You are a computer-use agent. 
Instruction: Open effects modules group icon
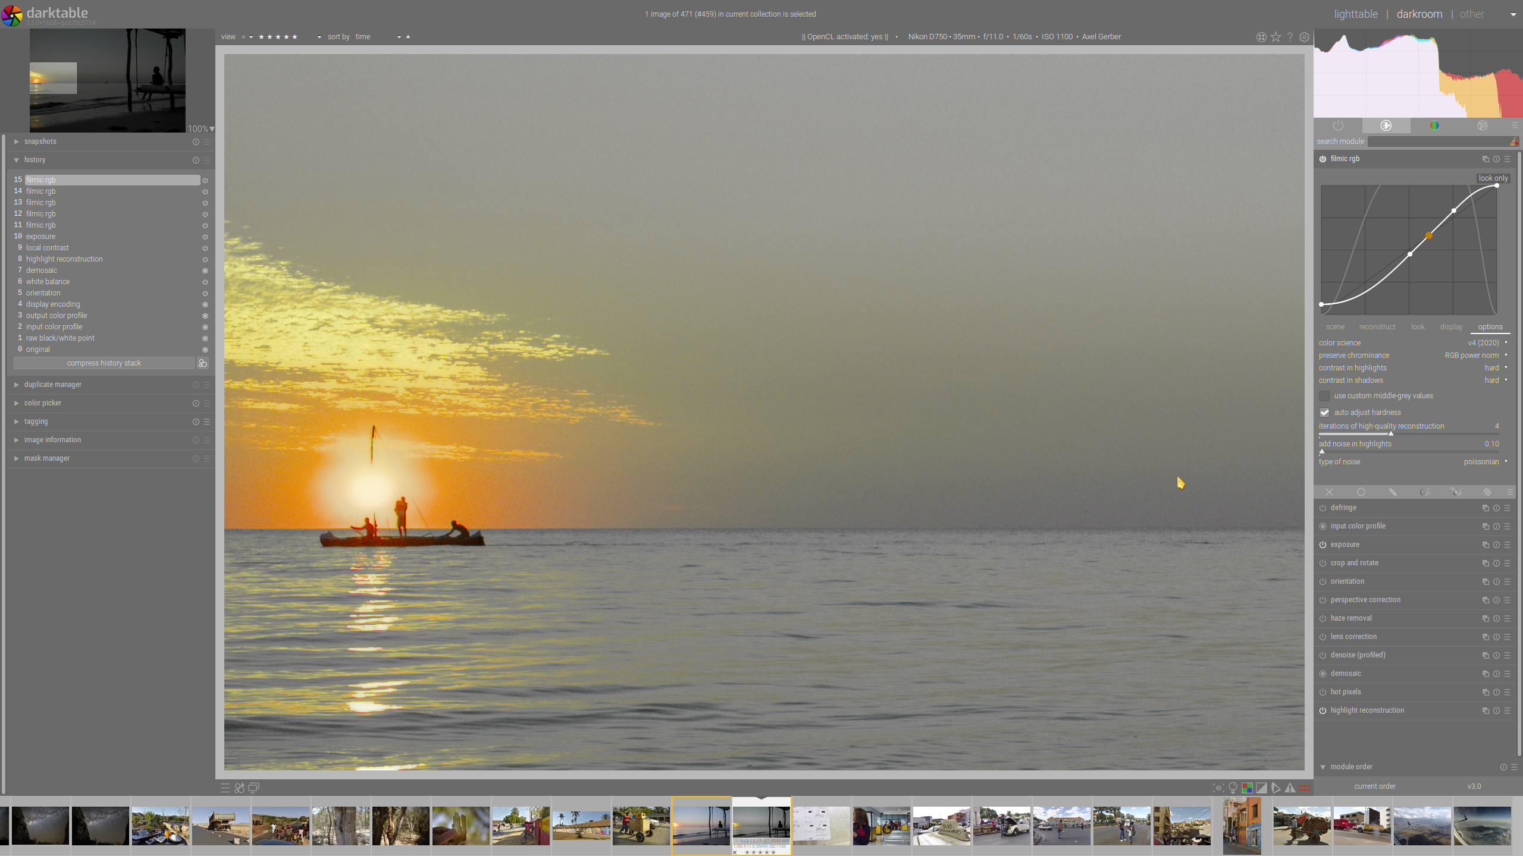[1483, 125]
